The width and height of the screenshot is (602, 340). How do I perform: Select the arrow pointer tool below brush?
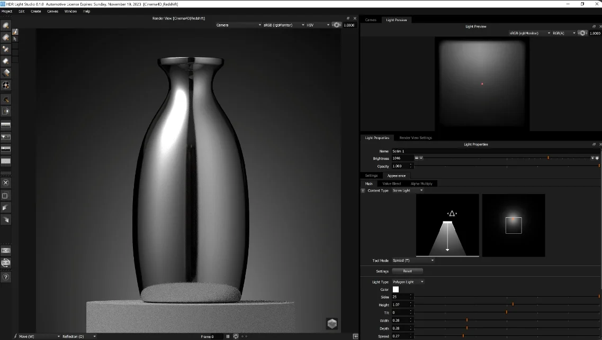click(x=15, y=39)
